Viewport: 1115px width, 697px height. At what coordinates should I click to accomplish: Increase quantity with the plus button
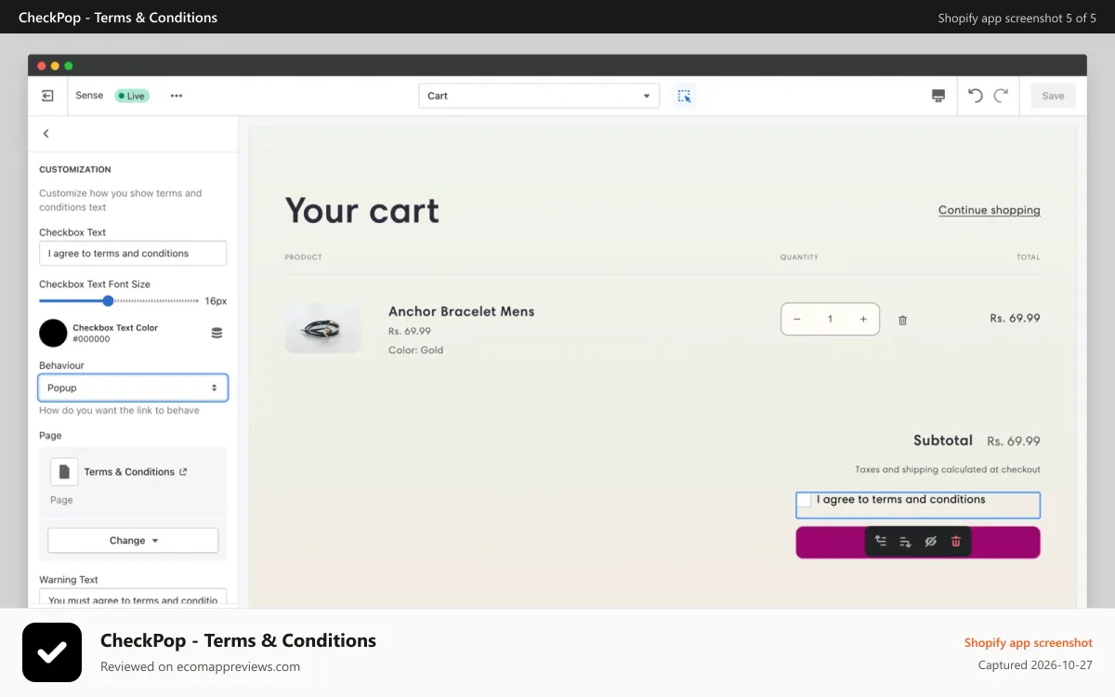[x=863, y=319]
